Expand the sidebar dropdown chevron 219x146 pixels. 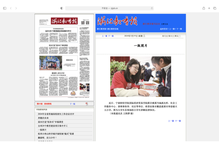(7, 8)
